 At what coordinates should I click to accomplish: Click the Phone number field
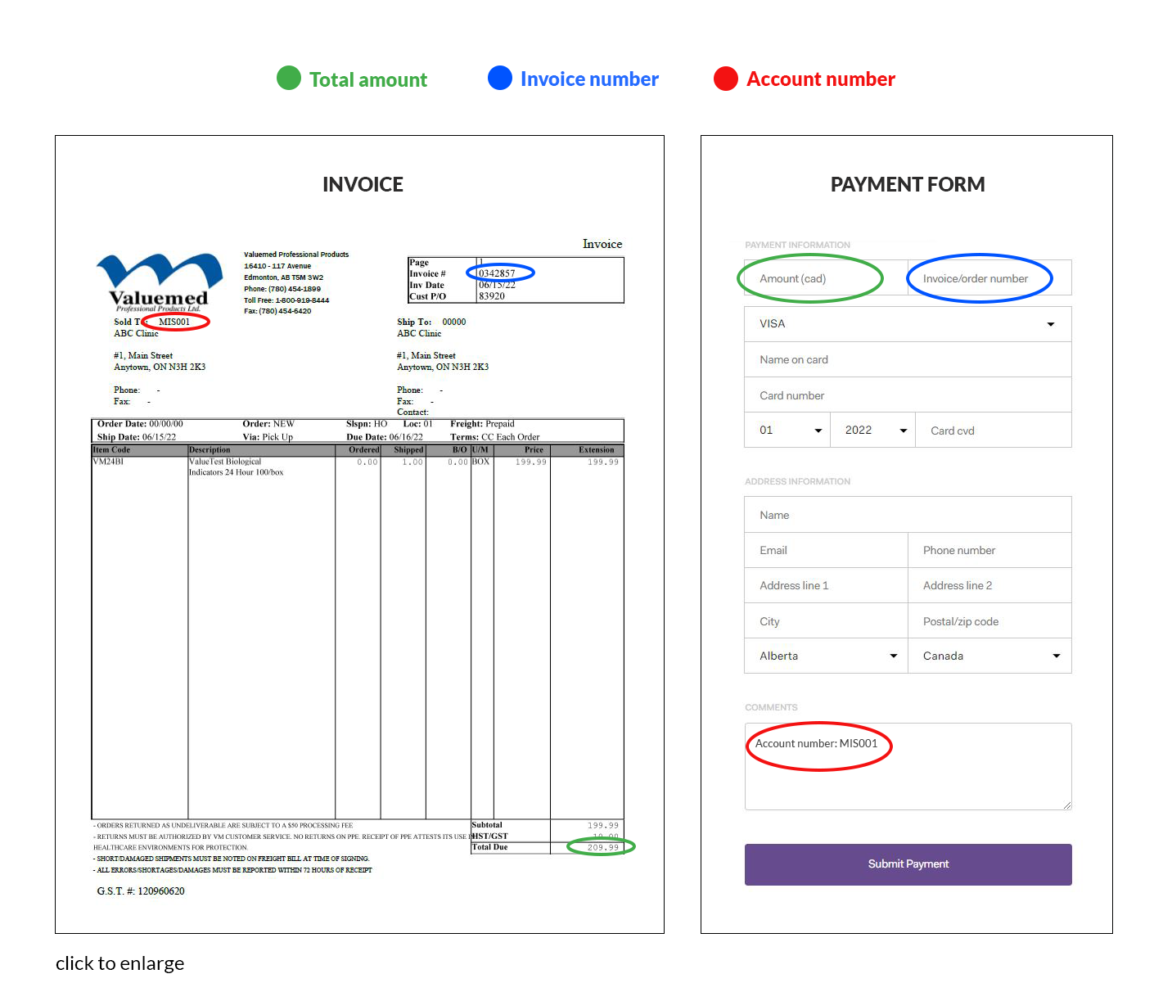[x=989, y=550]
